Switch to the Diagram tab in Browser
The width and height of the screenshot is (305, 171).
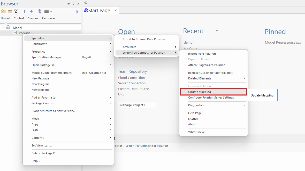click(33, 18)
